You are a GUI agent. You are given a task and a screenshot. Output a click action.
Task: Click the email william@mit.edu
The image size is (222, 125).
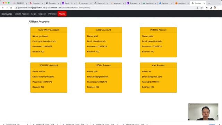click(x=46, y=77)
